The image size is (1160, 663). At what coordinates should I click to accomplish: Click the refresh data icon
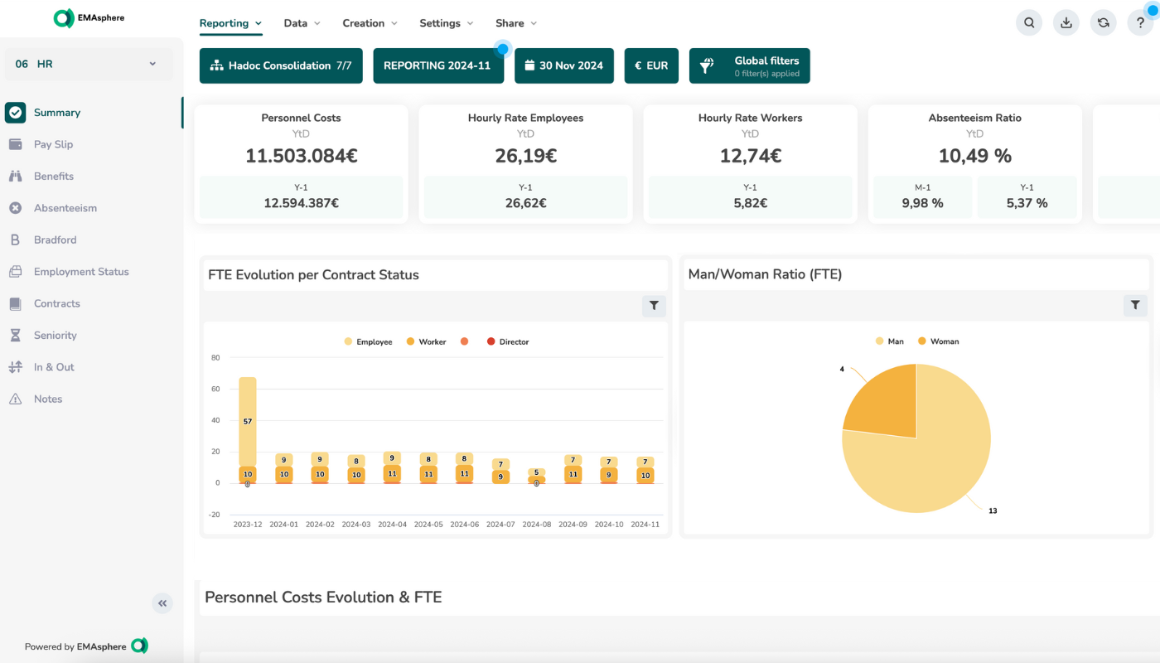[x=1104, y=23]
